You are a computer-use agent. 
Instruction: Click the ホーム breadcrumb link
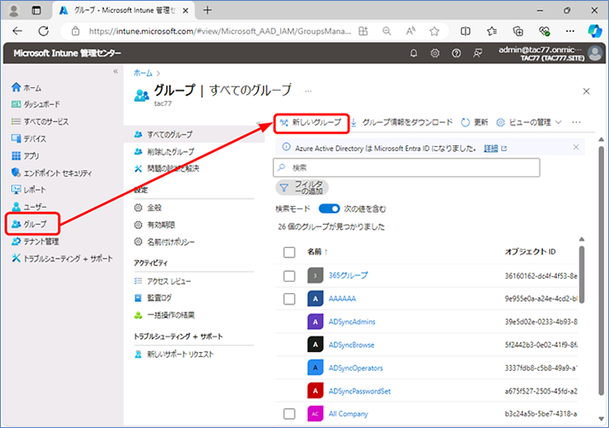pos(143,73)
